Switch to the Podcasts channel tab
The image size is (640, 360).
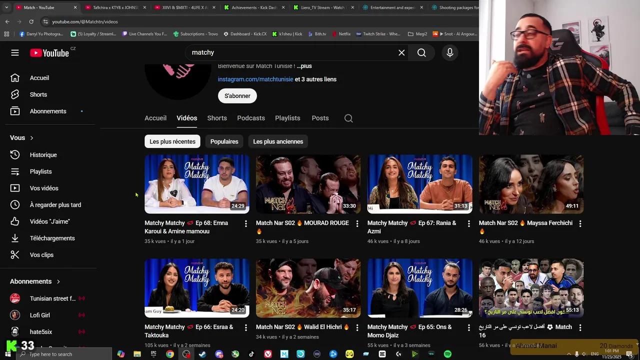point(251,118)
